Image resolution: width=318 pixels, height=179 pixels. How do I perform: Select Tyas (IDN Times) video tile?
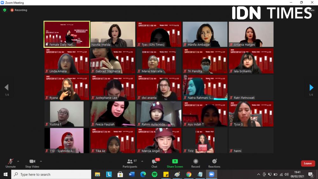coord(159,34)
